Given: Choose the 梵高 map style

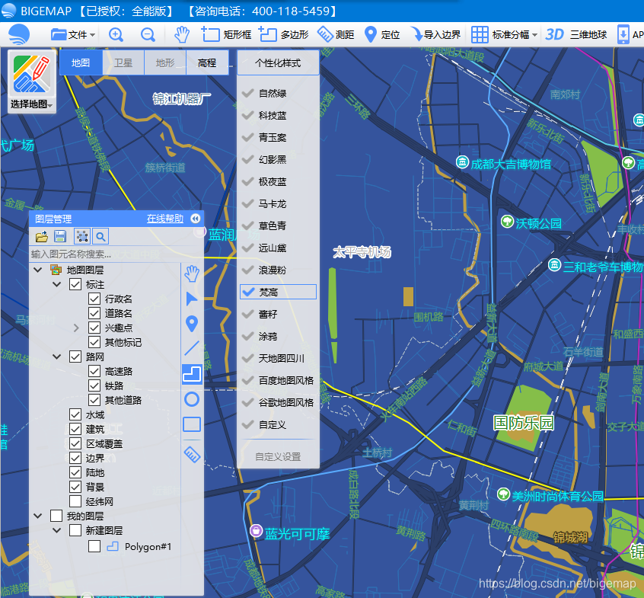Looking at the screenshot, I should pyautogui.click(x=278, y=292).
